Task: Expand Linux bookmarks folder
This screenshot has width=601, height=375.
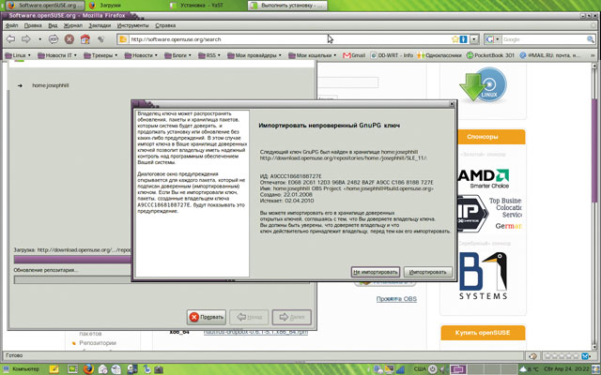Action: 17,55
